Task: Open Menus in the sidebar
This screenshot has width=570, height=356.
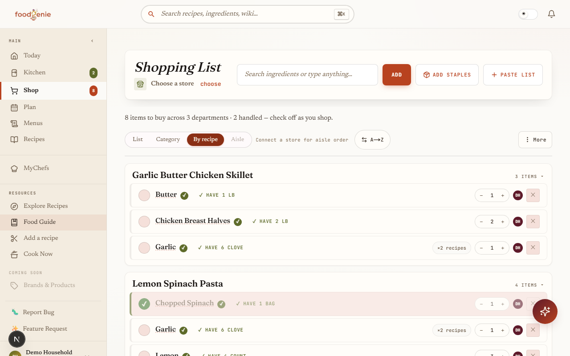Action: pos(53,123)
